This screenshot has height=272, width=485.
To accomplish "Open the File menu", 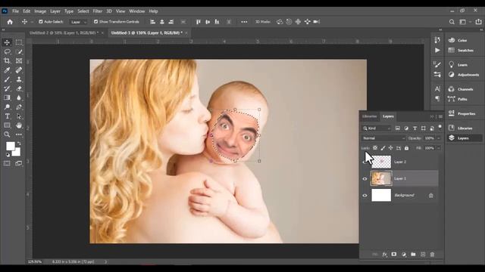I will [x=15, y=11].
